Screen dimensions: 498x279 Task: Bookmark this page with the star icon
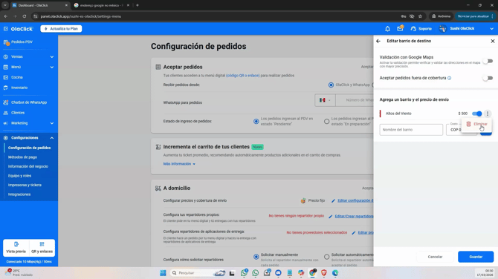pyautogui.click(x=420, y=16)
